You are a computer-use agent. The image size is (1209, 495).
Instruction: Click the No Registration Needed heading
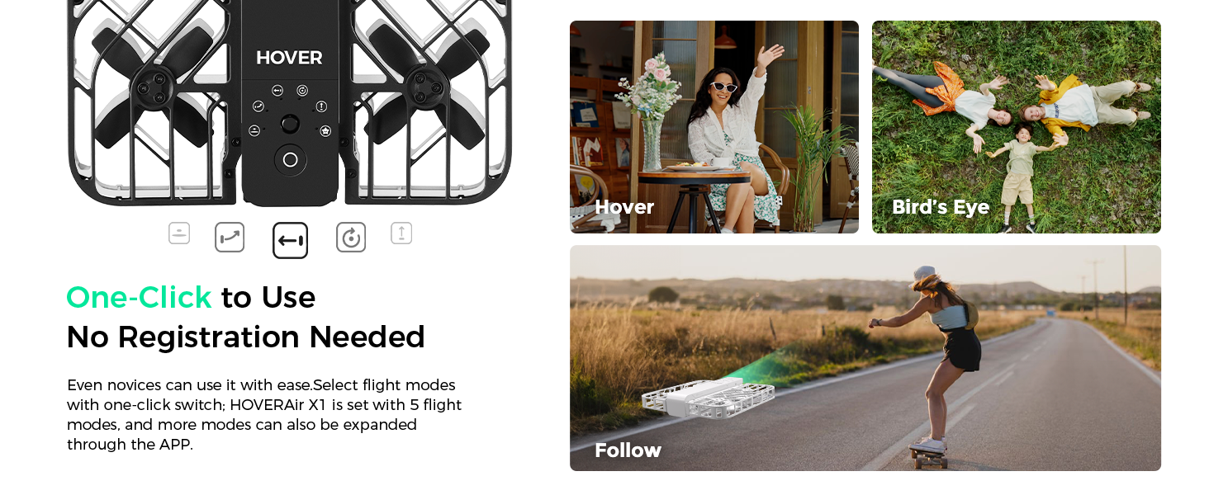246,337
